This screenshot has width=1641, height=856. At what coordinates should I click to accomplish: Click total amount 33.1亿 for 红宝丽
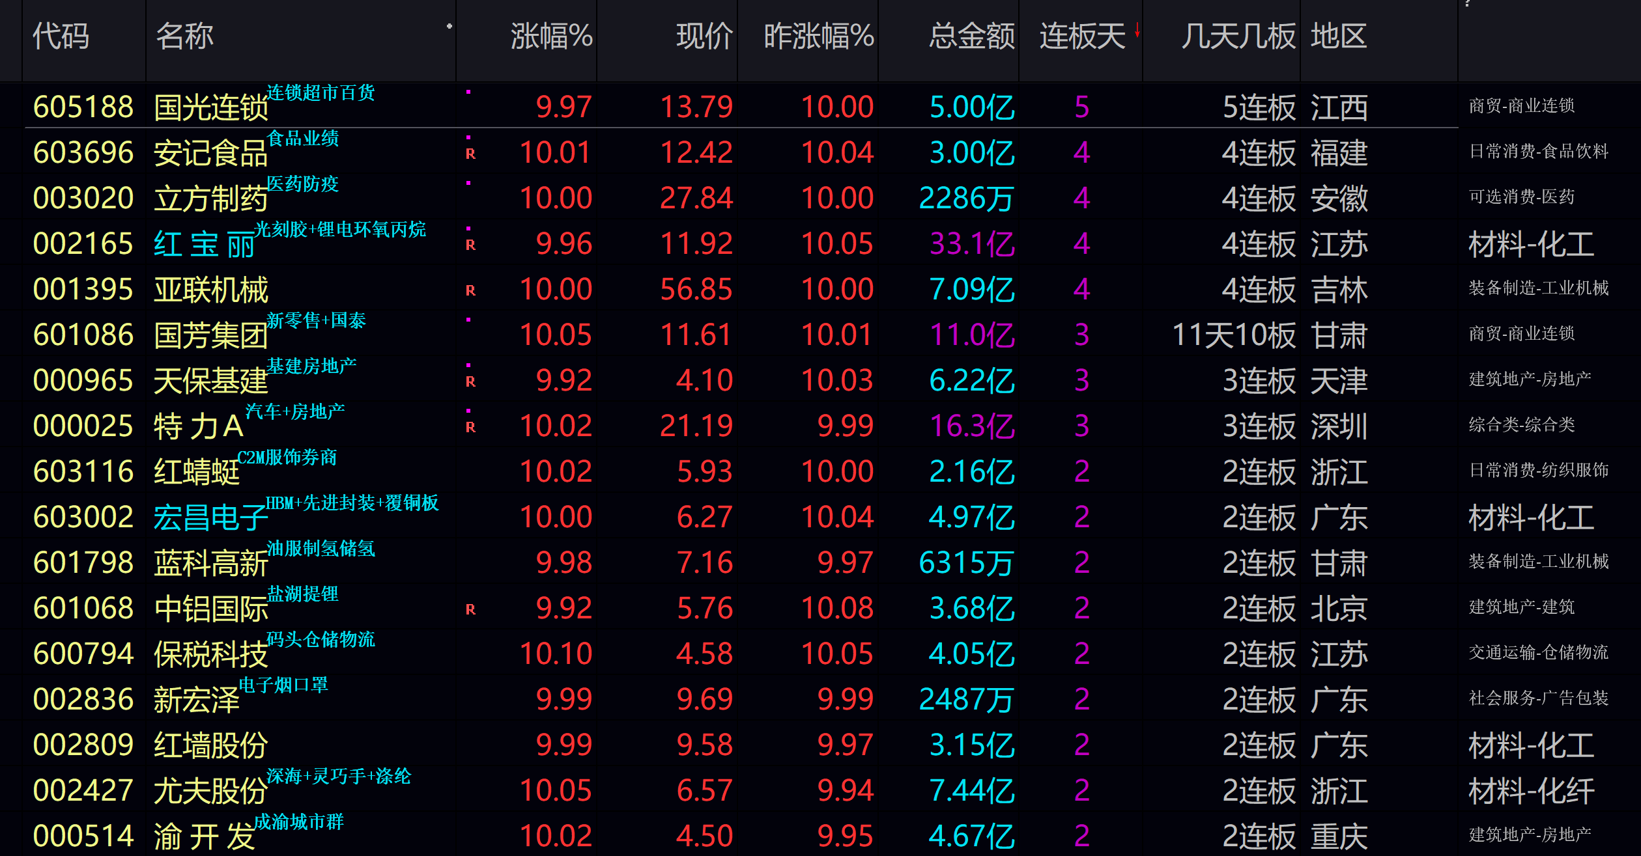[972, 244]
